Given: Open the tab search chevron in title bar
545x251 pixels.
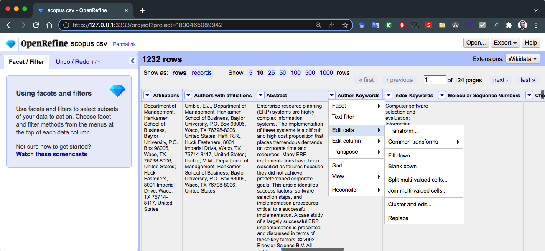Looking at the screenshot, I should tap(536, 10).
